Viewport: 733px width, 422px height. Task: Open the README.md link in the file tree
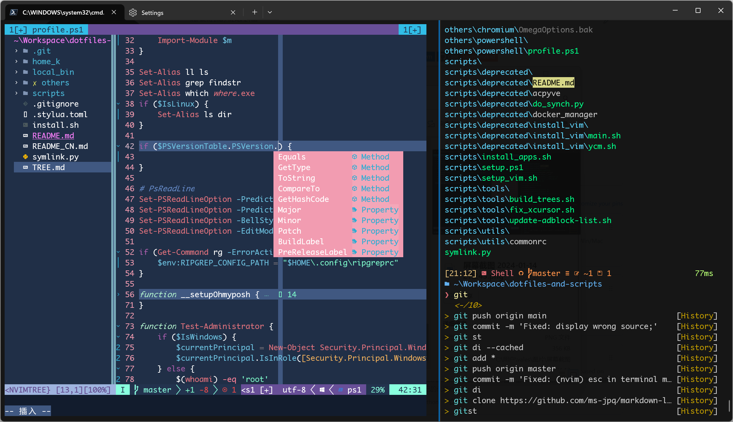(53, 136)
